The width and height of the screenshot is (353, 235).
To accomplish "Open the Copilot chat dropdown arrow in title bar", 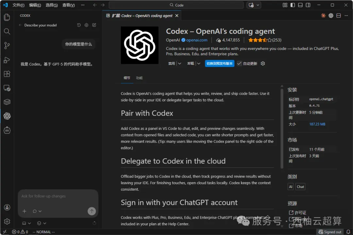I will click(x=258, y=5).
